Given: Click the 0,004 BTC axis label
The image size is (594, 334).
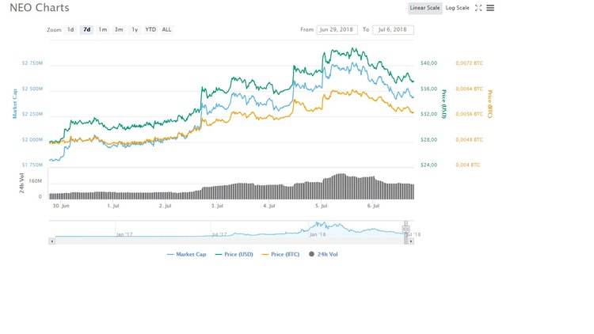Looking at the screenshot, I should coord(467,165).
